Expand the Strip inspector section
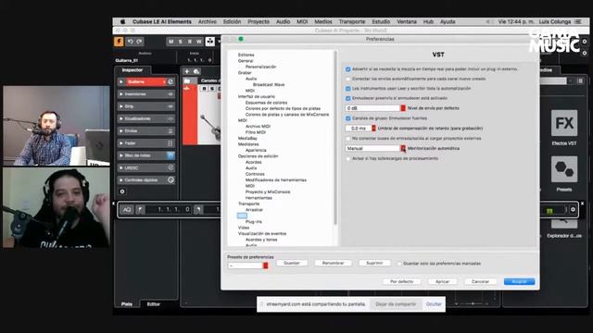 point(121,106)
